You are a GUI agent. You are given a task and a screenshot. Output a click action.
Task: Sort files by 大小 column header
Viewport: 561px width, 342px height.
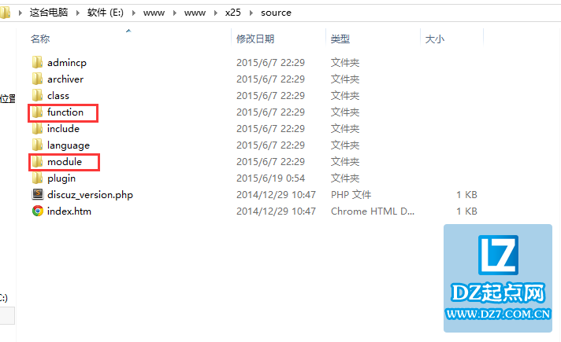click(x=435, y=39)
